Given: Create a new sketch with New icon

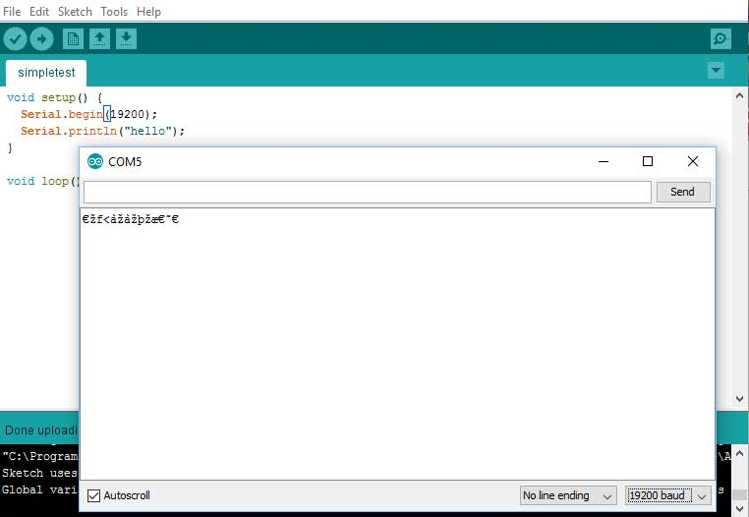Looking at the screenshot, I should click(73, 38).
